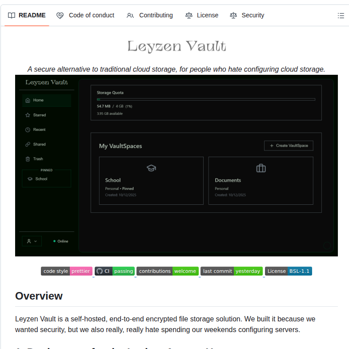
Task: Open Trash in the sidebar
Action: (47, 159)
